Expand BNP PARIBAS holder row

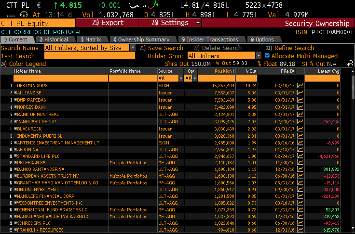[15, 100]
